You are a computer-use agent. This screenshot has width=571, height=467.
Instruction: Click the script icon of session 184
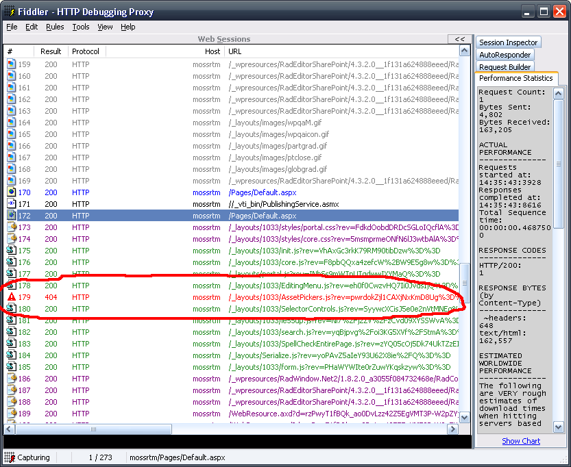coord(12,355)
